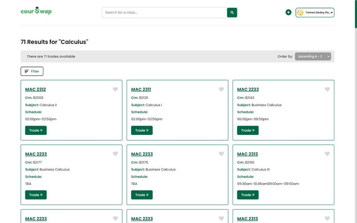Click the Filter lines icon
357x223 pixels.
click(x=27, y=71)
